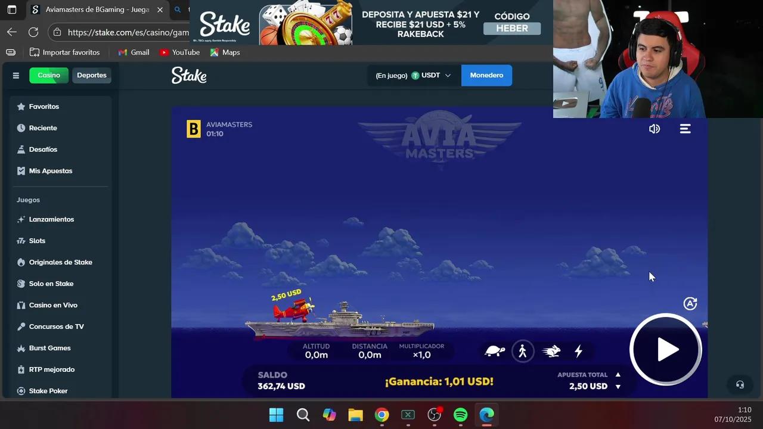Open live support headset chat
This screenshot has height=429, width=763.
[740, 385]
